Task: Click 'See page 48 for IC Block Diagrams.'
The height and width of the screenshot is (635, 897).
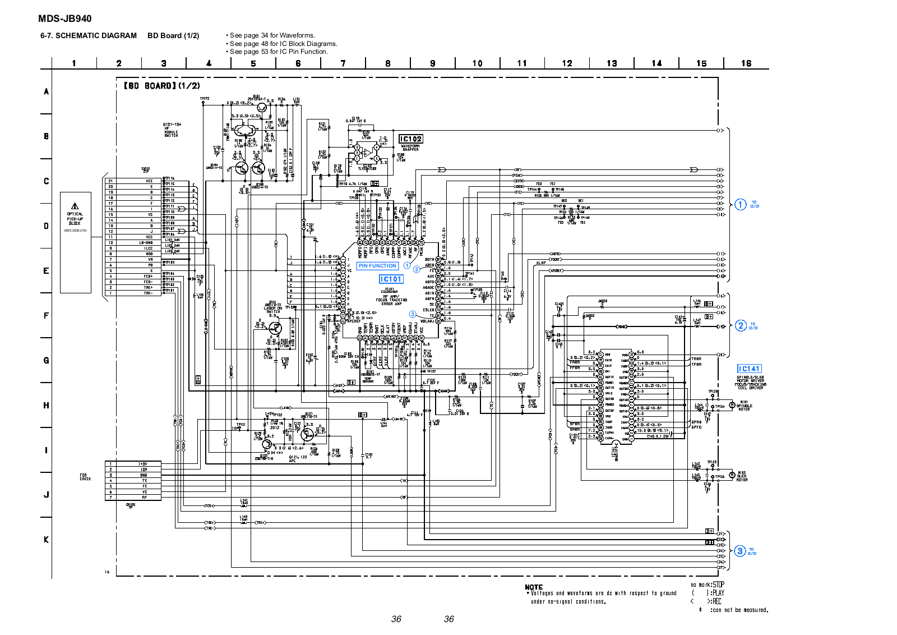Action: coord(283,43)
